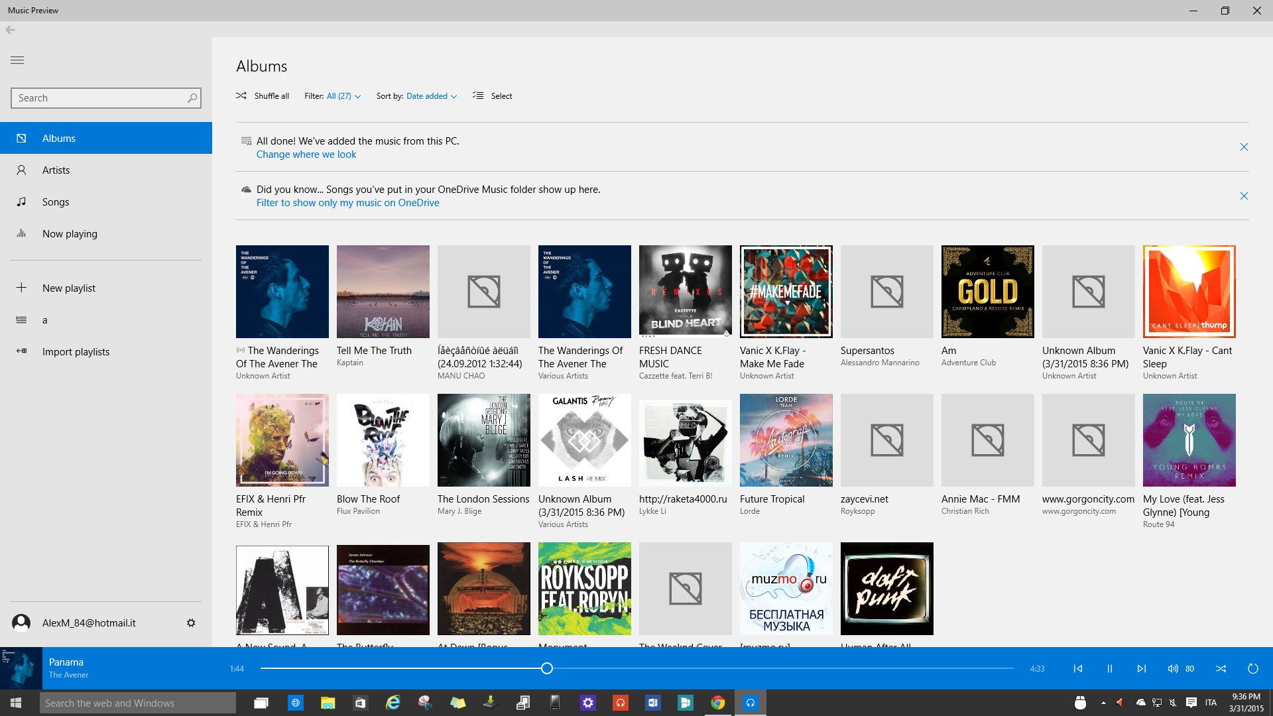Open Blow The Roof album cover
Viewport: 1273px width, 716px height.
coord(383,440)
